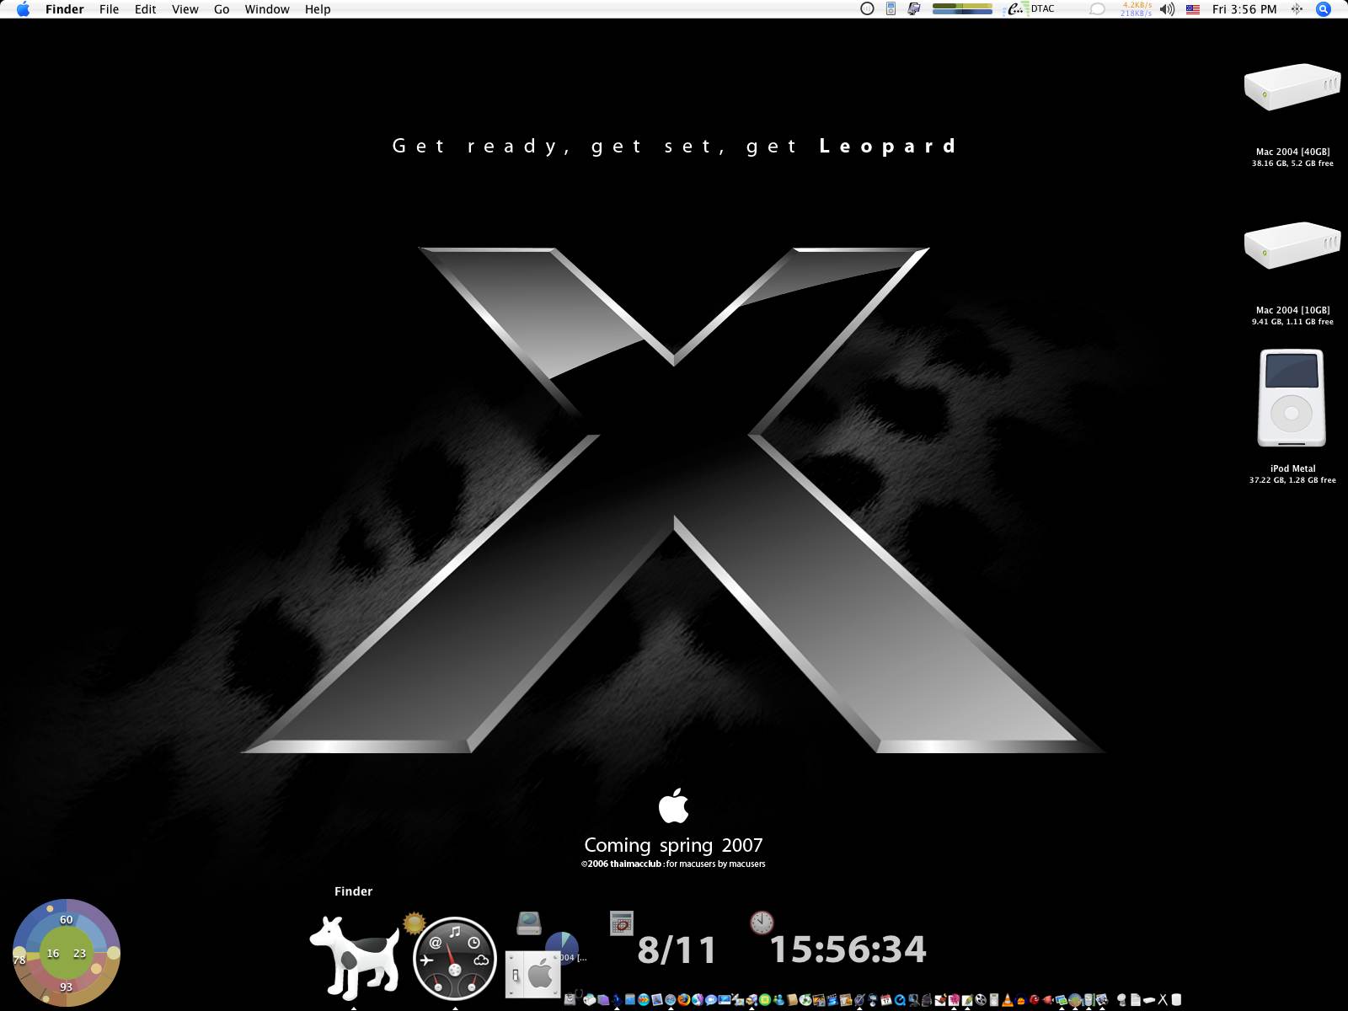Open iCal calendar icon in small dock
The width and height of the screenshot is (1348, 1011).
(886, 999)
